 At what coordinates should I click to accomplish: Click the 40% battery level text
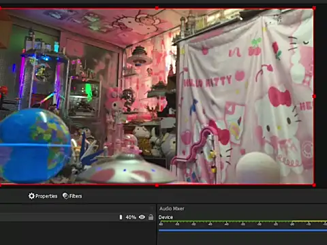tap(131, 217)
